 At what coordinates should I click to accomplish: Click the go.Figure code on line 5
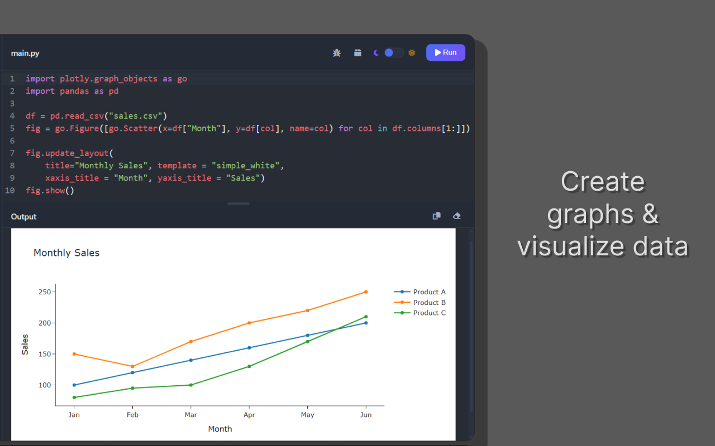(x=248, y=128)
